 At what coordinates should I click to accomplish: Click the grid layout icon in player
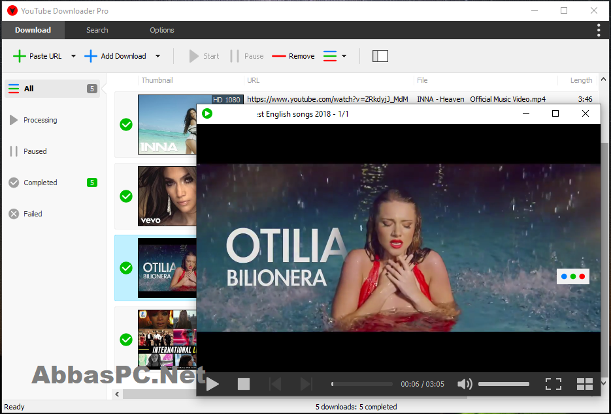click(584, 384)
